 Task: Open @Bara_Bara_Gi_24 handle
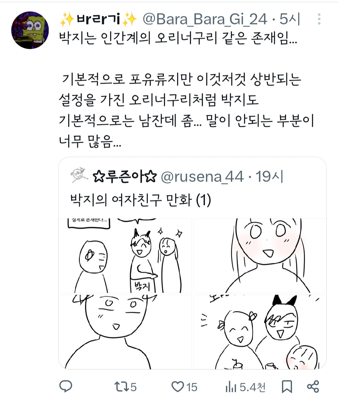click(x=205, y=19)
